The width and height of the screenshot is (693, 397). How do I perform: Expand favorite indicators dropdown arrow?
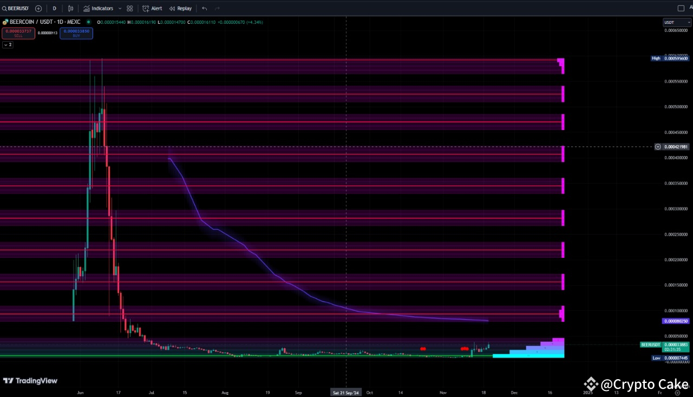pos(120,8)
